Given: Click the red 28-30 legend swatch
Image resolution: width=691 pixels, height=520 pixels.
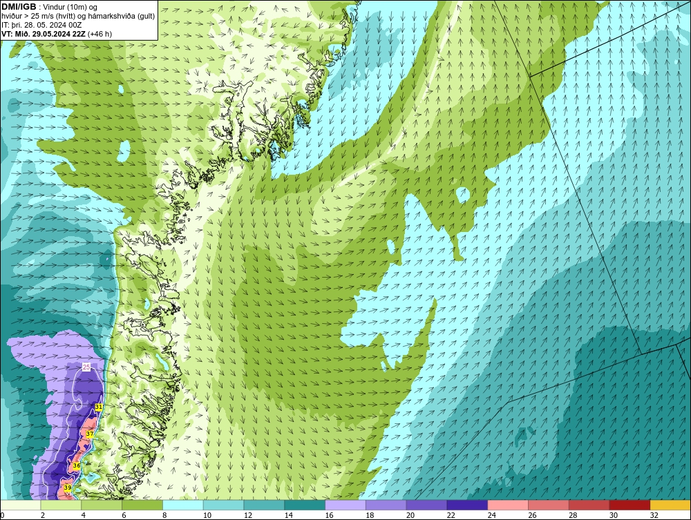Looking at the screenshot, I should (589, 505).
